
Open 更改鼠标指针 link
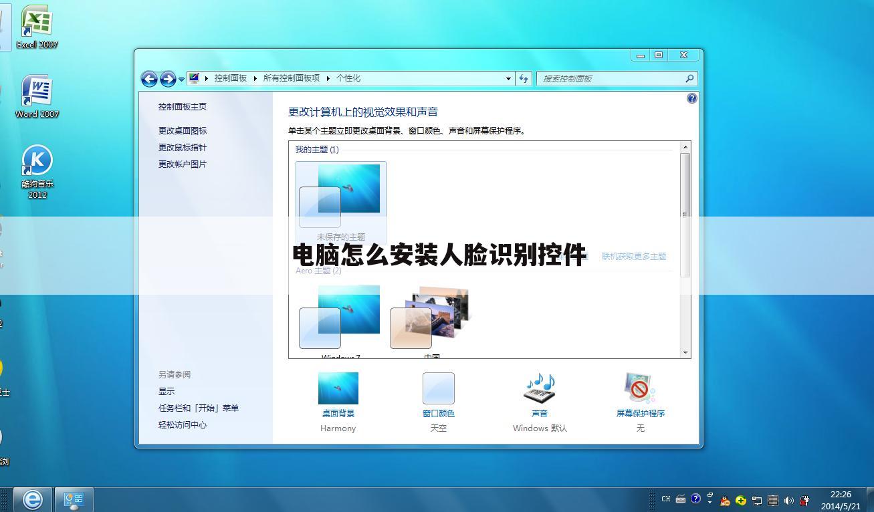tap(183, 147)
